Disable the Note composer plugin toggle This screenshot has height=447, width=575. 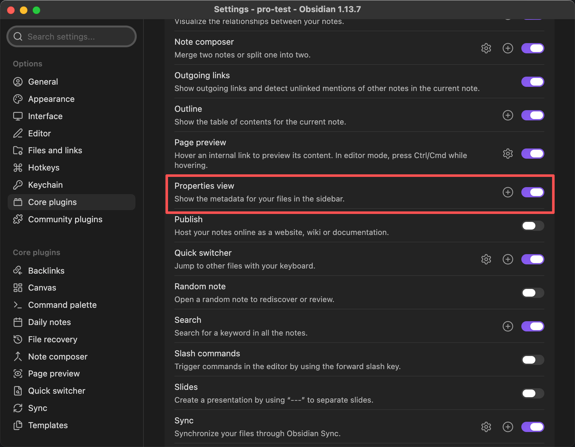click(x=533, y=48)
